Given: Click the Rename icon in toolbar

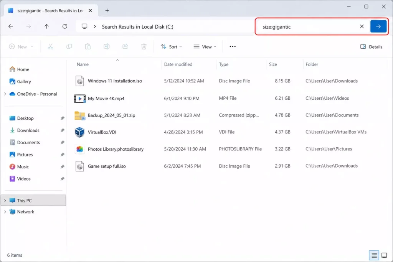Looking at the screenshot, I should click(107, 46).
